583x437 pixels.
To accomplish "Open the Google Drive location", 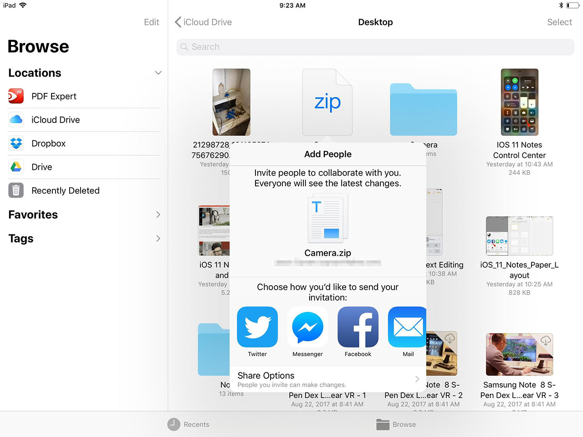I will click(41, 167).
